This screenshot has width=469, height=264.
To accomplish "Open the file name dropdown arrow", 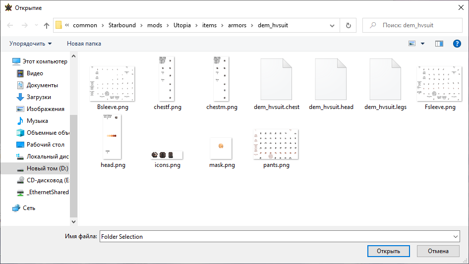I will tap(455, 236).
